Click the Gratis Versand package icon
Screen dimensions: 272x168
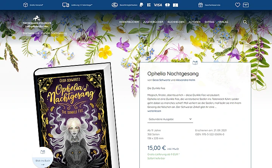[x=26, y=5]
